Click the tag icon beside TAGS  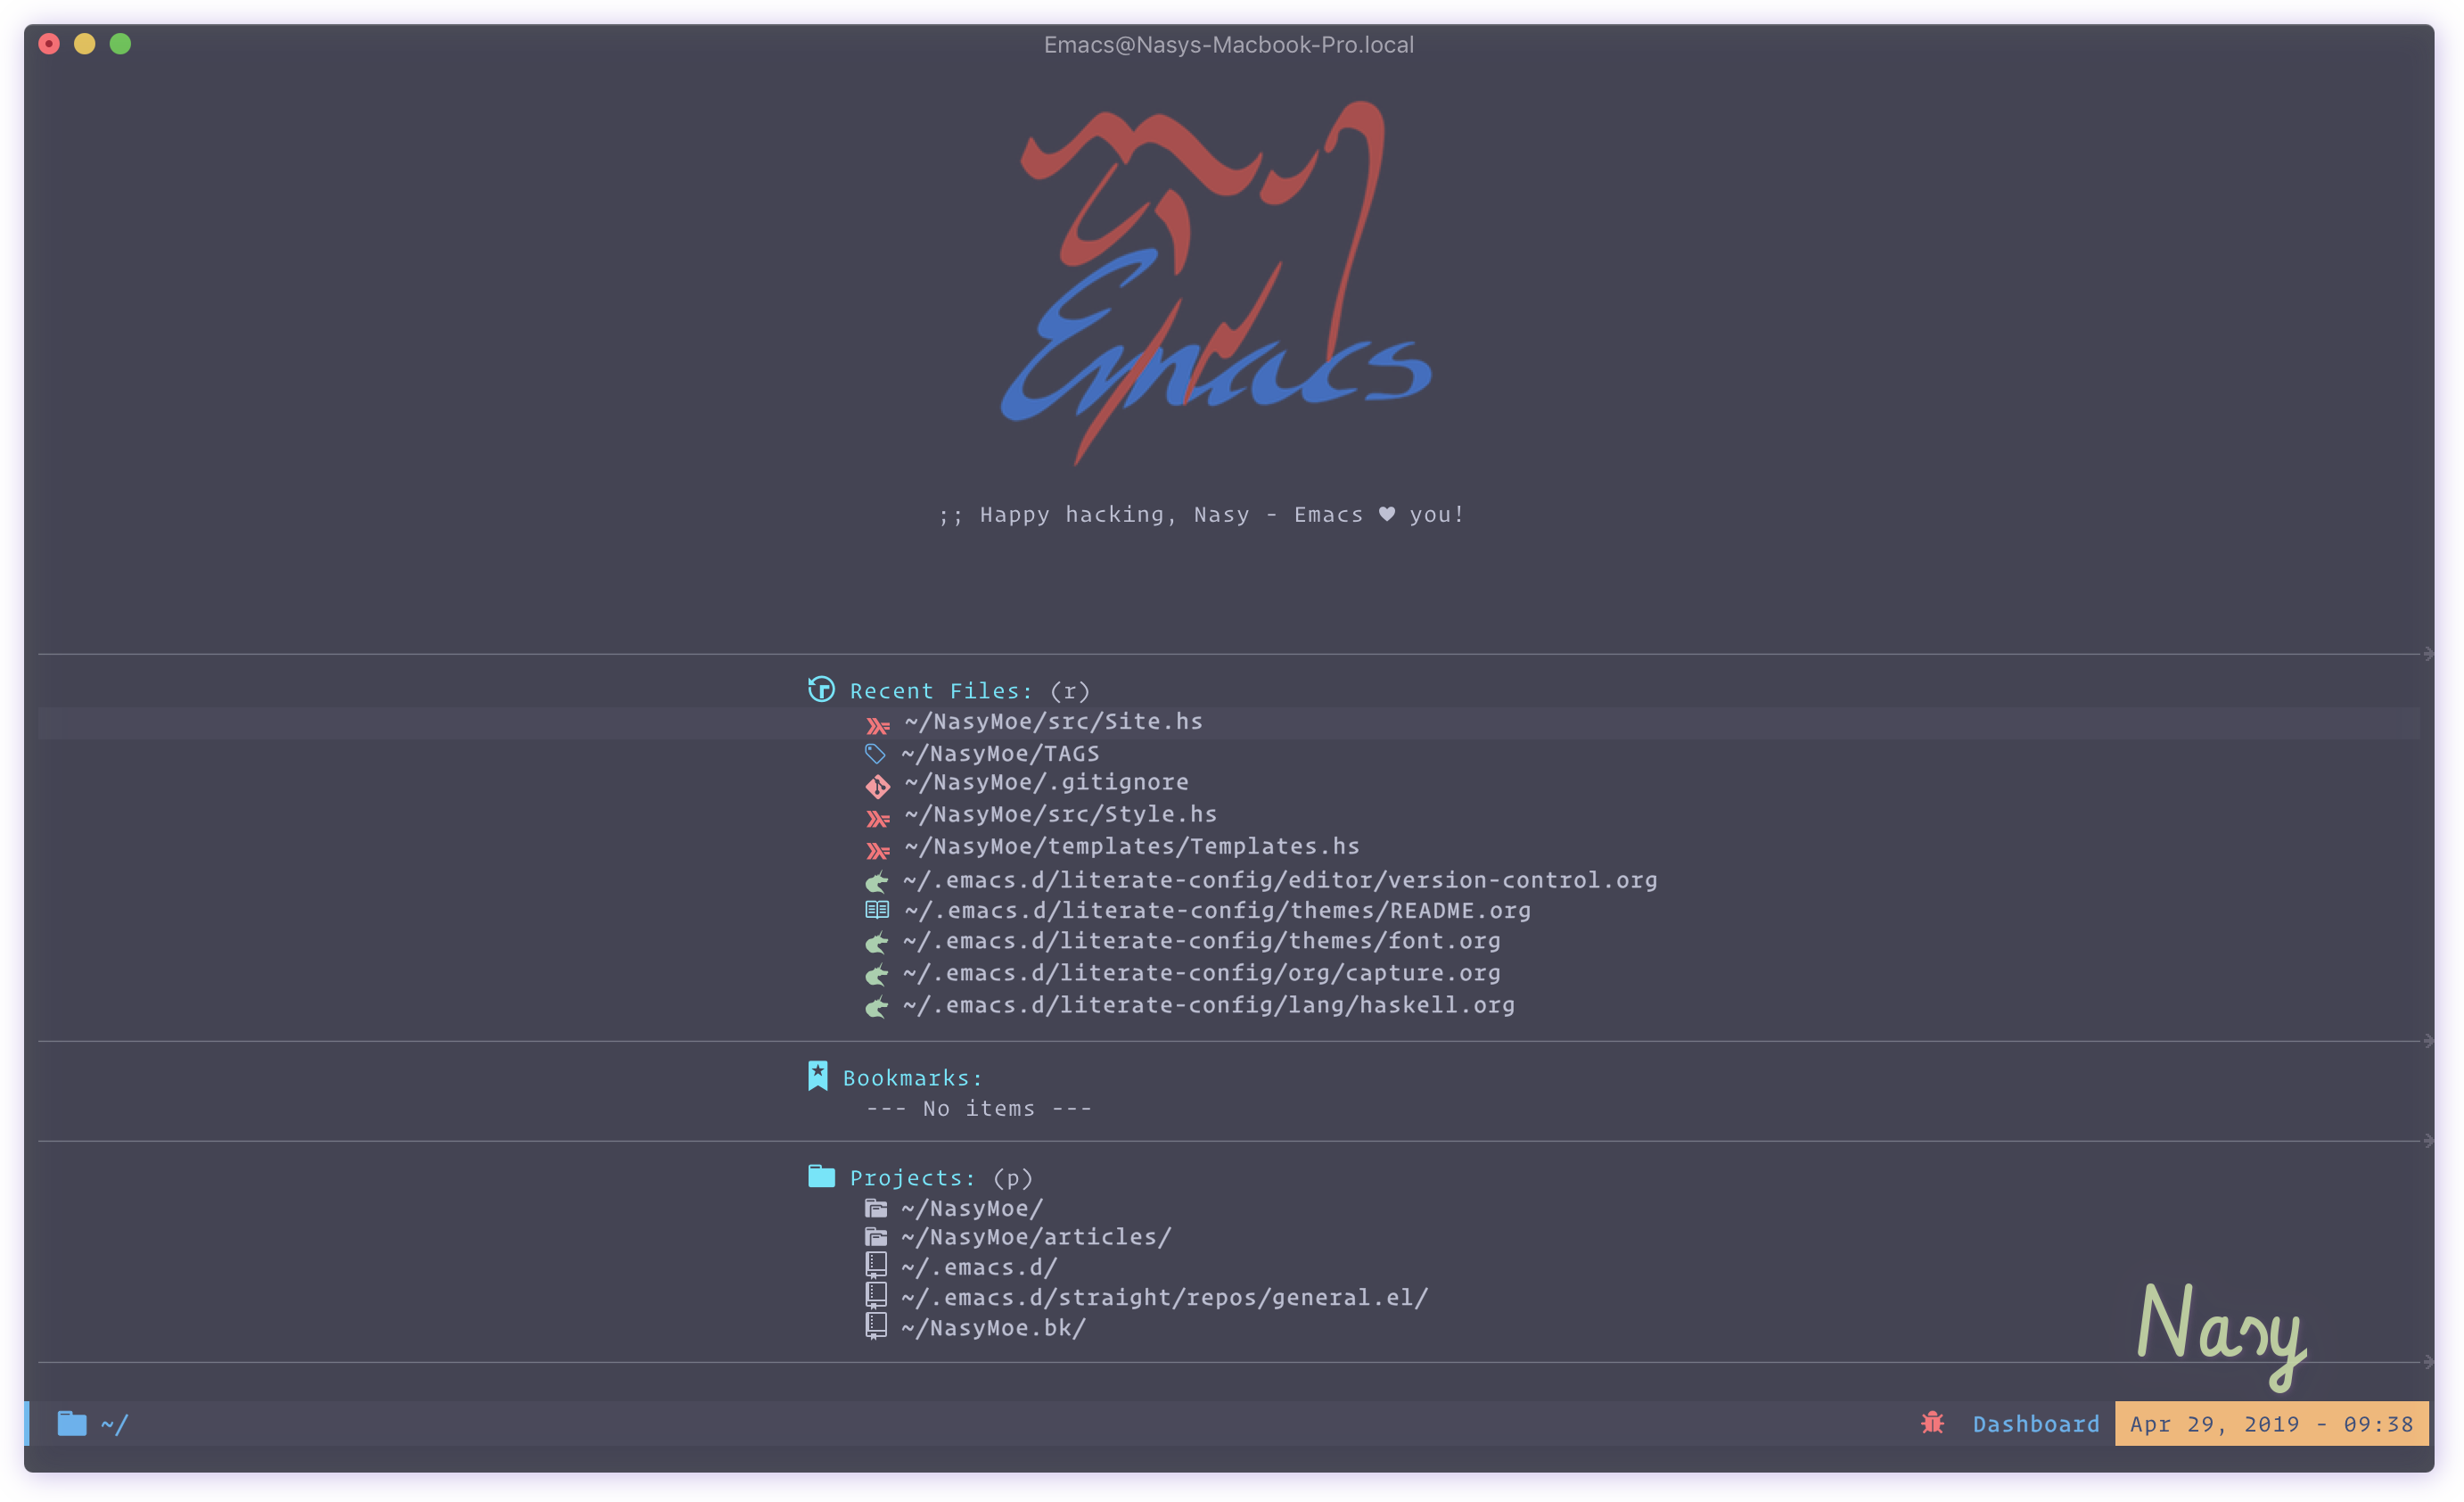(875, 754)
